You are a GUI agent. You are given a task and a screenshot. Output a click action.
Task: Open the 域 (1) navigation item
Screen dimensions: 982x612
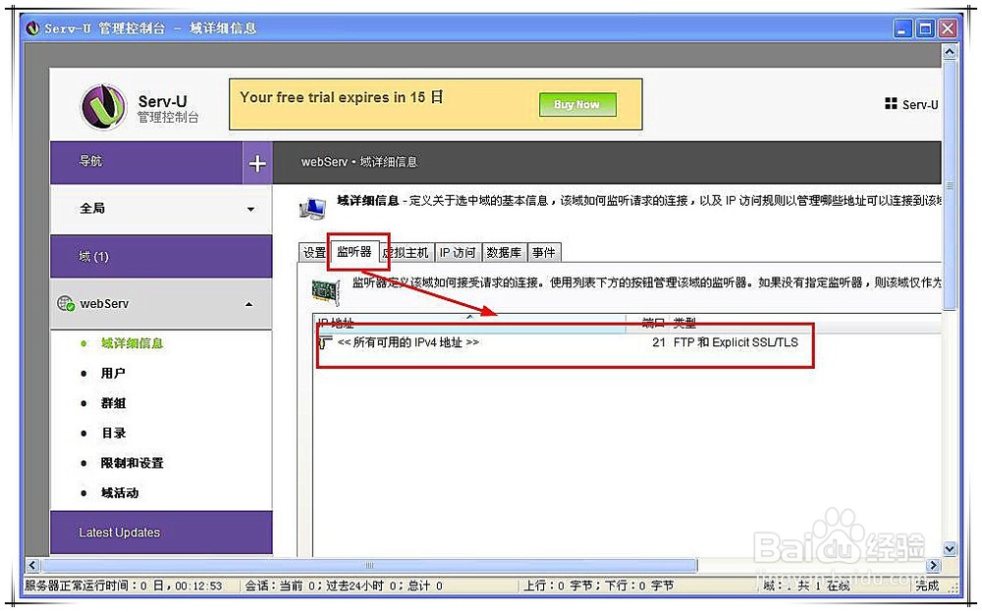pos(161,257)
